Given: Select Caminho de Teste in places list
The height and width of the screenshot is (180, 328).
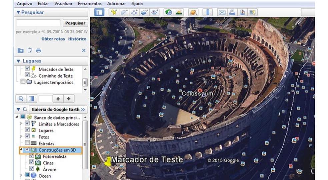Looking at the screenshot, I should pos(56,76).
